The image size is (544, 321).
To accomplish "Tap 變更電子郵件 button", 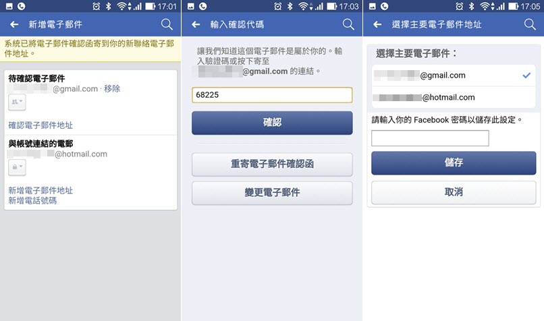I will (272, 193).
